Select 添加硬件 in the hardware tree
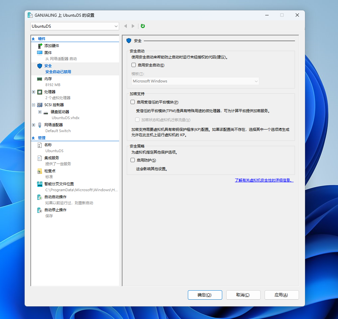The image size is (338, 319). 52,46
